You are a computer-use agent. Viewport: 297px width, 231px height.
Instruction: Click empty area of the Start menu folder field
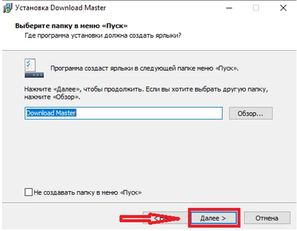(148, 113)
